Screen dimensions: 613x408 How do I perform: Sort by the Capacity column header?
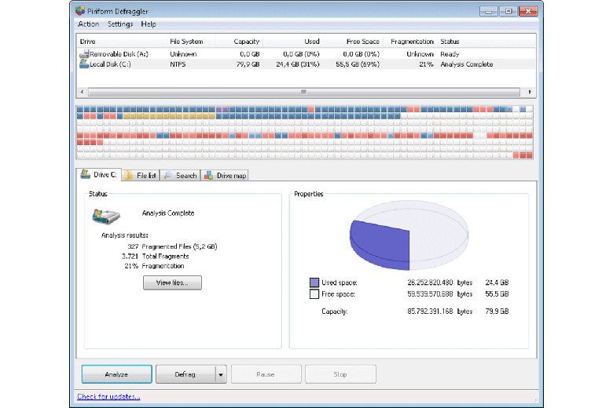tap(239, 42)
